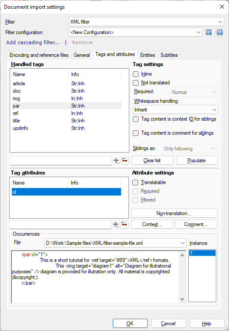Screen dimensions: 229x331
Task: Add a handled tag with the plus icon
Action: [x=116, y=160]
